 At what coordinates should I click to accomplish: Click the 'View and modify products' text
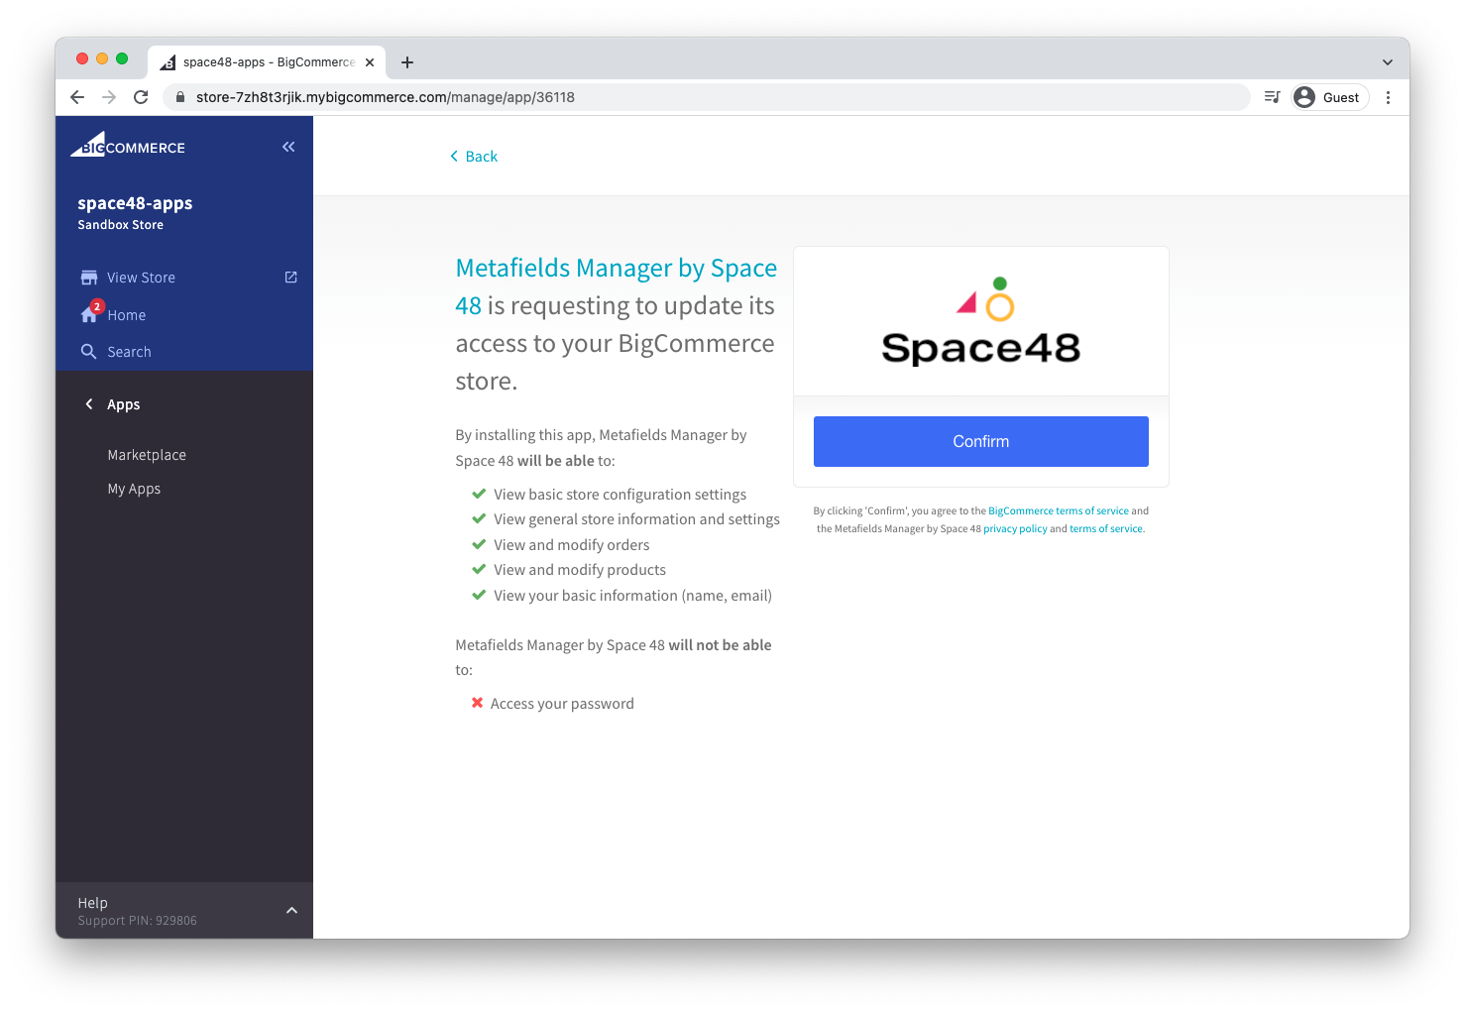(x=580, y=570)
